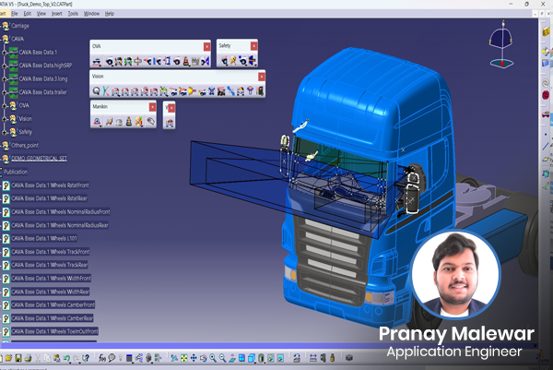This screenshot has height=370, width=553.
Task: Click the compass in the top right viewport
Action: [x=499, y=42]
